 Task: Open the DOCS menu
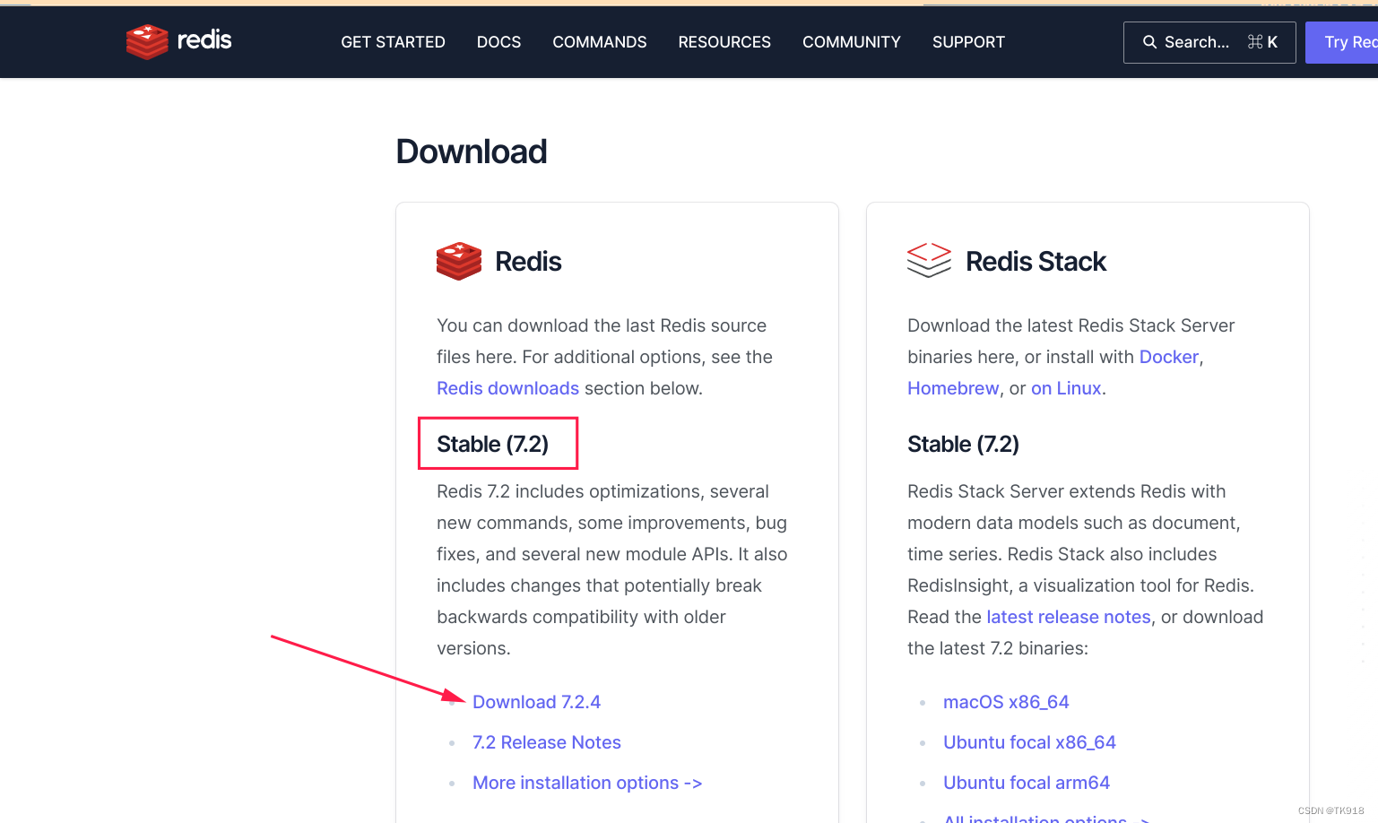(x=498, y=42)
